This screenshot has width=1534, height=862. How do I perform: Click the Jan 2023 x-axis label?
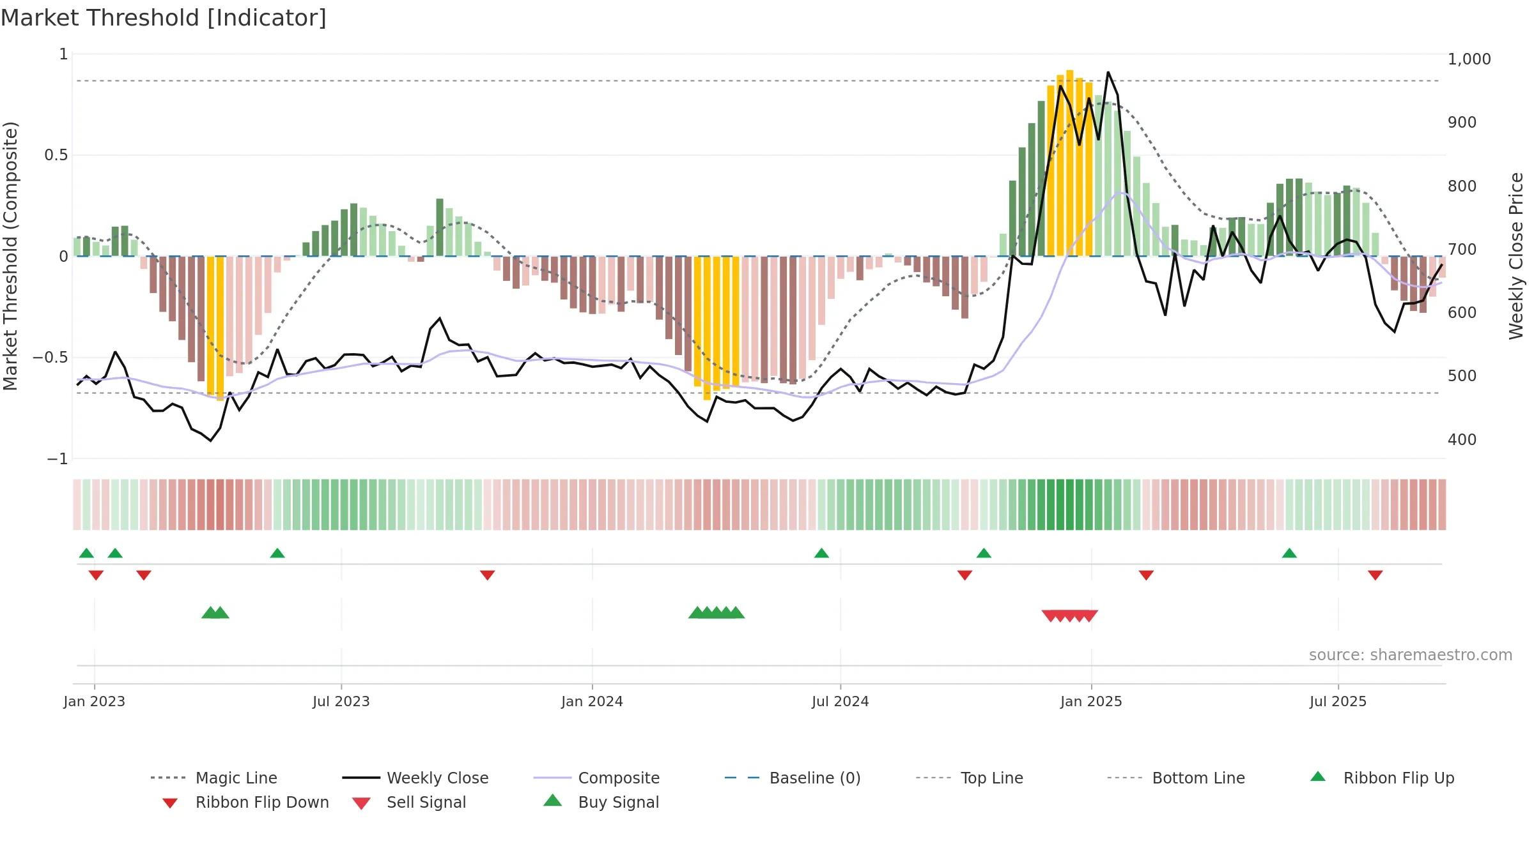tap(95, 702)
